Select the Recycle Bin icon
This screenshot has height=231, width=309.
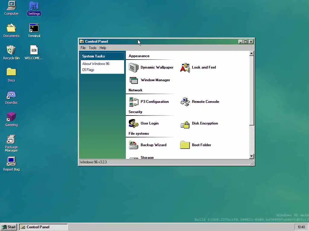pyautogui.click(x=11, y=53)
